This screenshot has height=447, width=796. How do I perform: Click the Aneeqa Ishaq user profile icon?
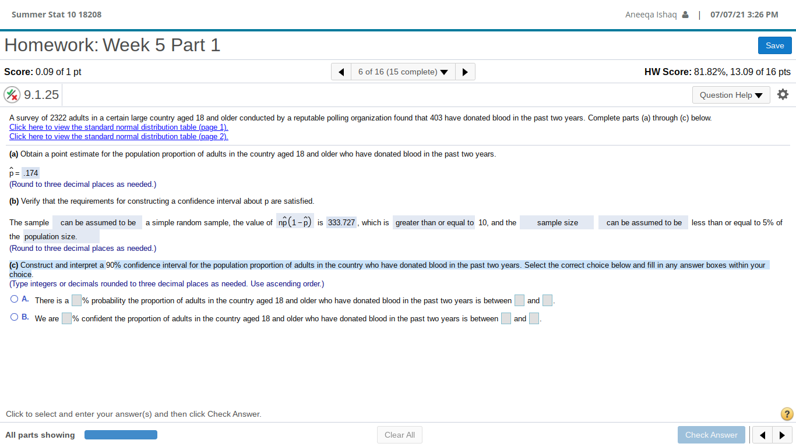point(686,15)
